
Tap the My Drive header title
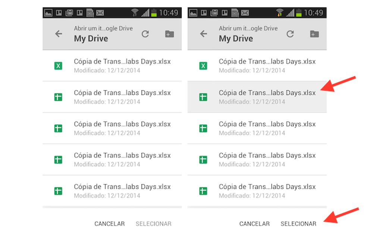(x=91, y=38)
